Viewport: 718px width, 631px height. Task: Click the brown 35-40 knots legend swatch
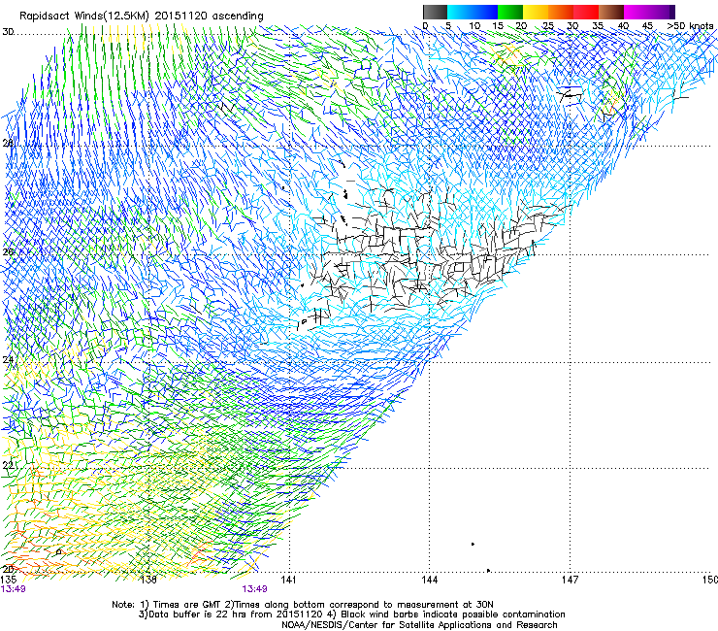pyautogui.click(x=611, y=12)
